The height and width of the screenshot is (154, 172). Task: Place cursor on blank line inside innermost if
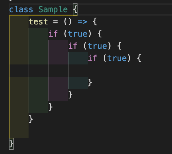(91, 71)
